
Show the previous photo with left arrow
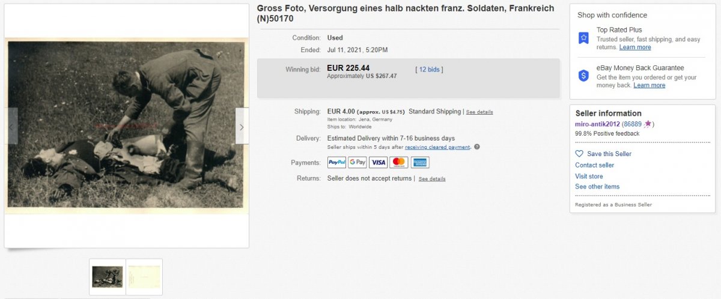(x=11, y=127)
